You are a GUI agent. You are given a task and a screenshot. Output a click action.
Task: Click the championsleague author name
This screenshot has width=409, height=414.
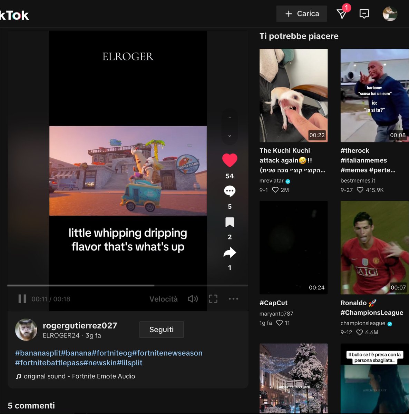363,323
